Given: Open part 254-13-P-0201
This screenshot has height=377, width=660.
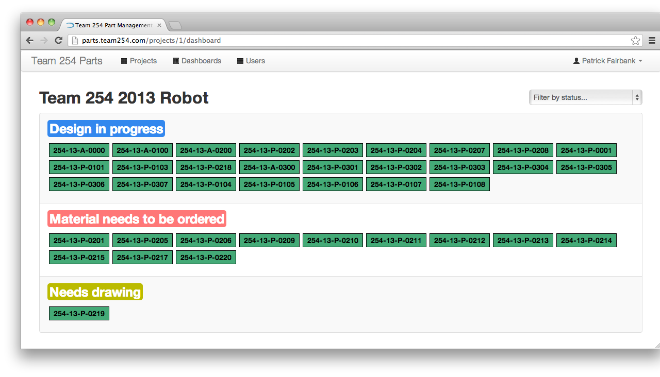Looking at the screenshot, I should click(79, 241).
